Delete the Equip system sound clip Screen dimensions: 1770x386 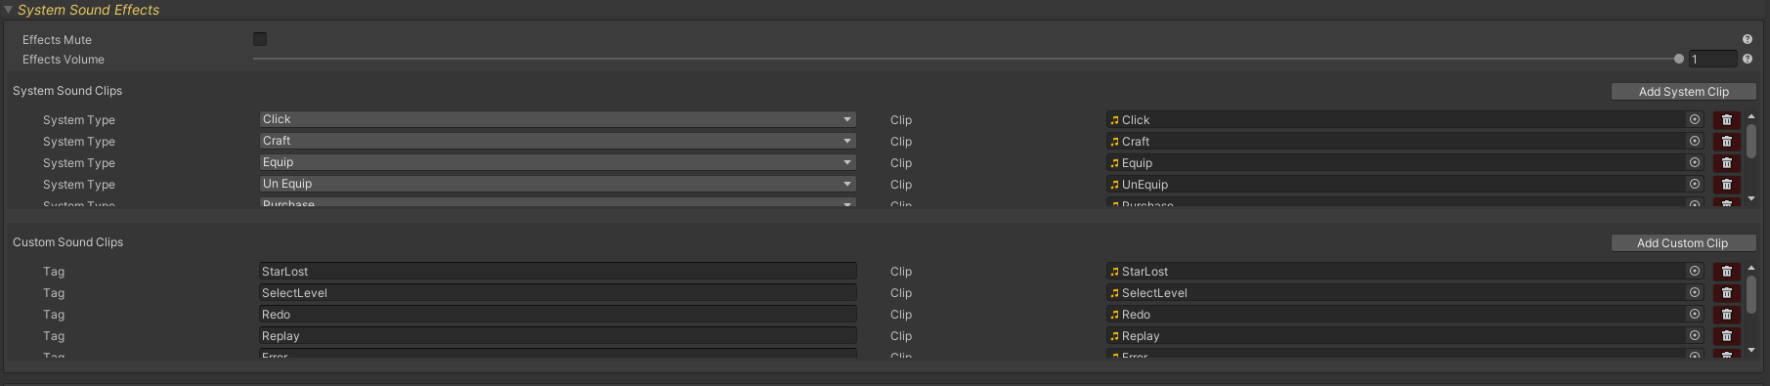click(1726, 162)
